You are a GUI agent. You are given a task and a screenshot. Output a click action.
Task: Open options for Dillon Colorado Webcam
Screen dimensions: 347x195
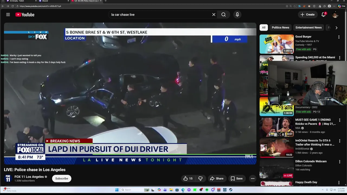(339, 162)
